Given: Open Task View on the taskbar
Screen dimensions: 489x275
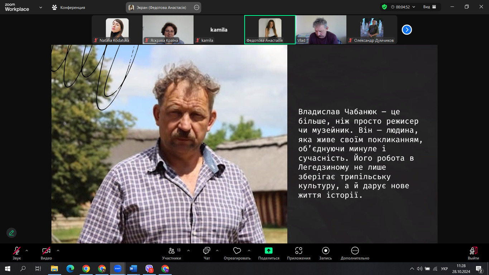Looking at the screenshot, I should point(38,269).
